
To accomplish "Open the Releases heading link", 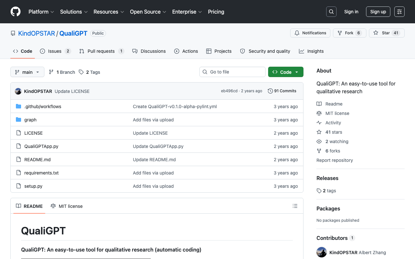I will pyautogui.click(x=327, y=178).
